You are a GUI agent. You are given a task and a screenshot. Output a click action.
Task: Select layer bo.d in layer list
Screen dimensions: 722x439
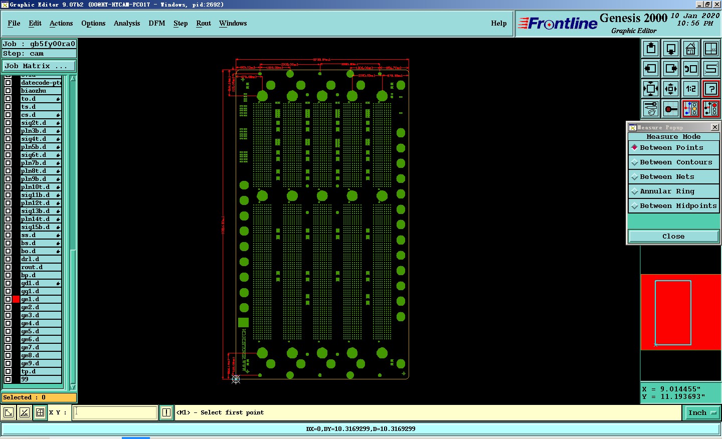(x=41, y=251)
